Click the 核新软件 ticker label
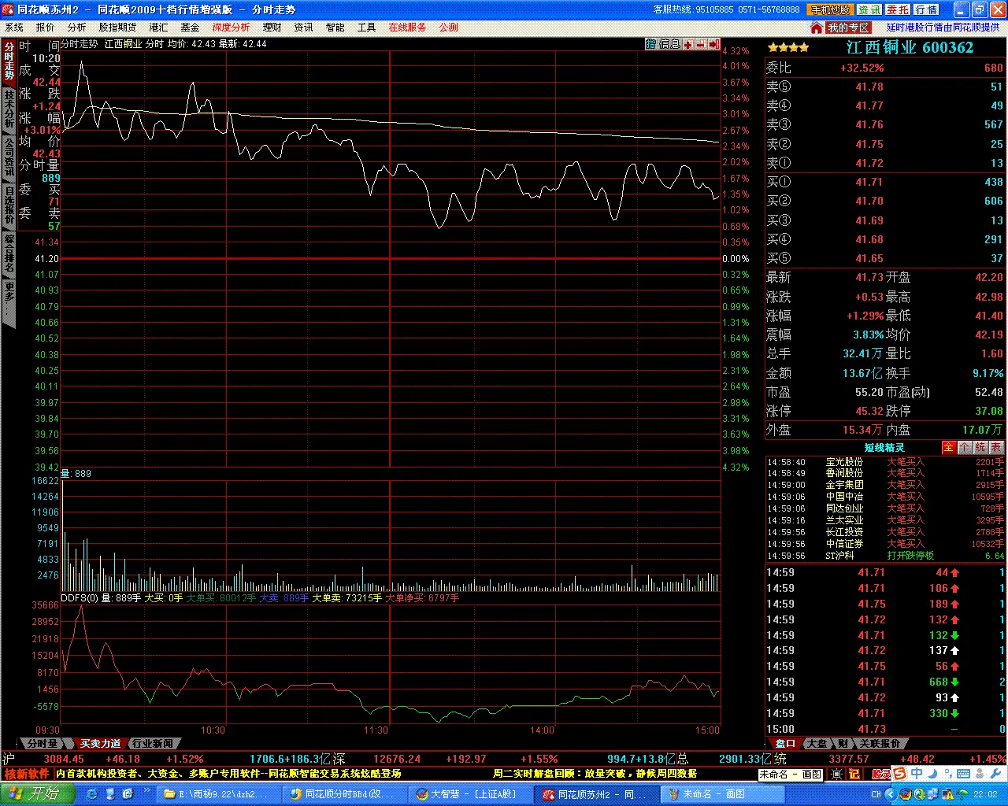 (28, 774)
